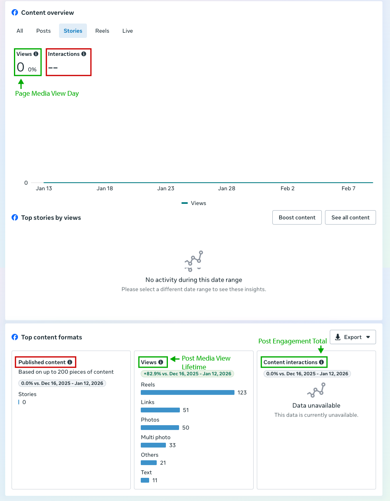
Task: Click info icon next to Published content
Action: tap(70, 362)
